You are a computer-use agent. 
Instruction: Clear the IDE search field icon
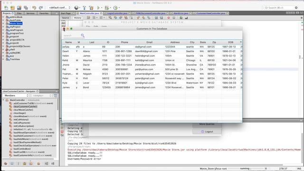296,8
